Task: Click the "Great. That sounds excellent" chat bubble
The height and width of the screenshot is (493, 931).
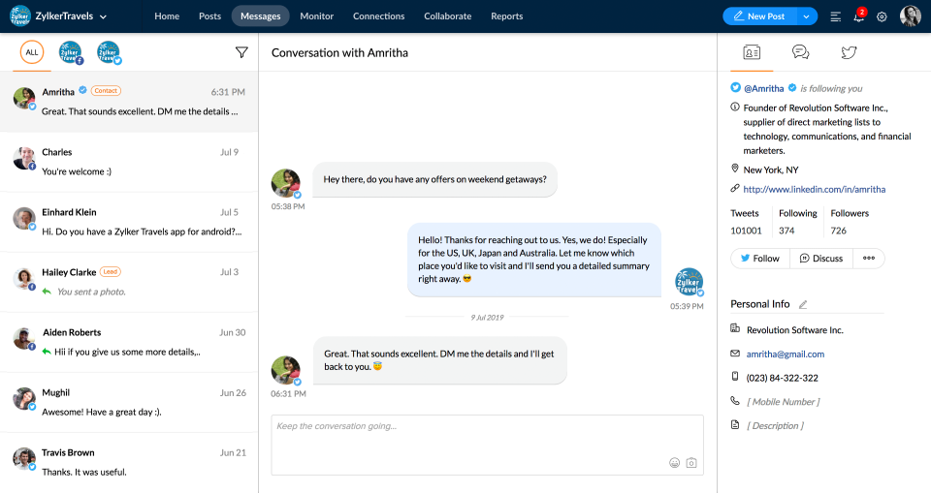Action: coord(440,360)
